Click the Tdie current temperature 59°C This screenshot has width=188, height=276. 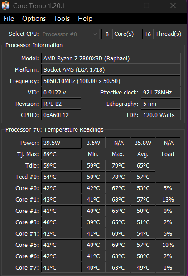coord(61,165)
